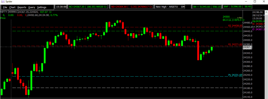268x99 pixels.
Task: Click the NIFTY [N59901] symbol label
Action: (9, 12)
